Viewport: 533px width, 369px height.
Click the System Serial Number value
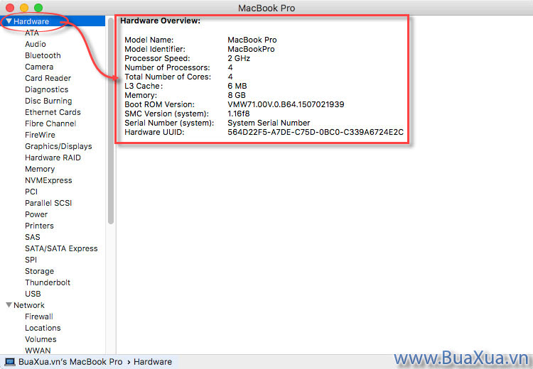coord(269,123)
